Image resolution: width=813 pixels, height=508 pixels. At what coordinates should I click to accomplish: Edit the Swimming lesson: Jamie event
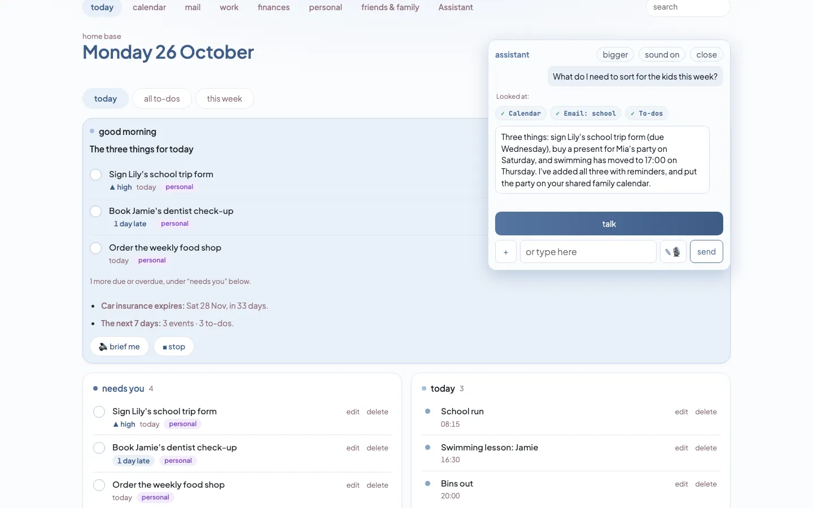[681, 448]
